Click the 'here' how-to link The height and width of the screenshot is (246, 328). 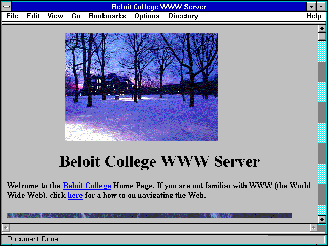(75, 195)
